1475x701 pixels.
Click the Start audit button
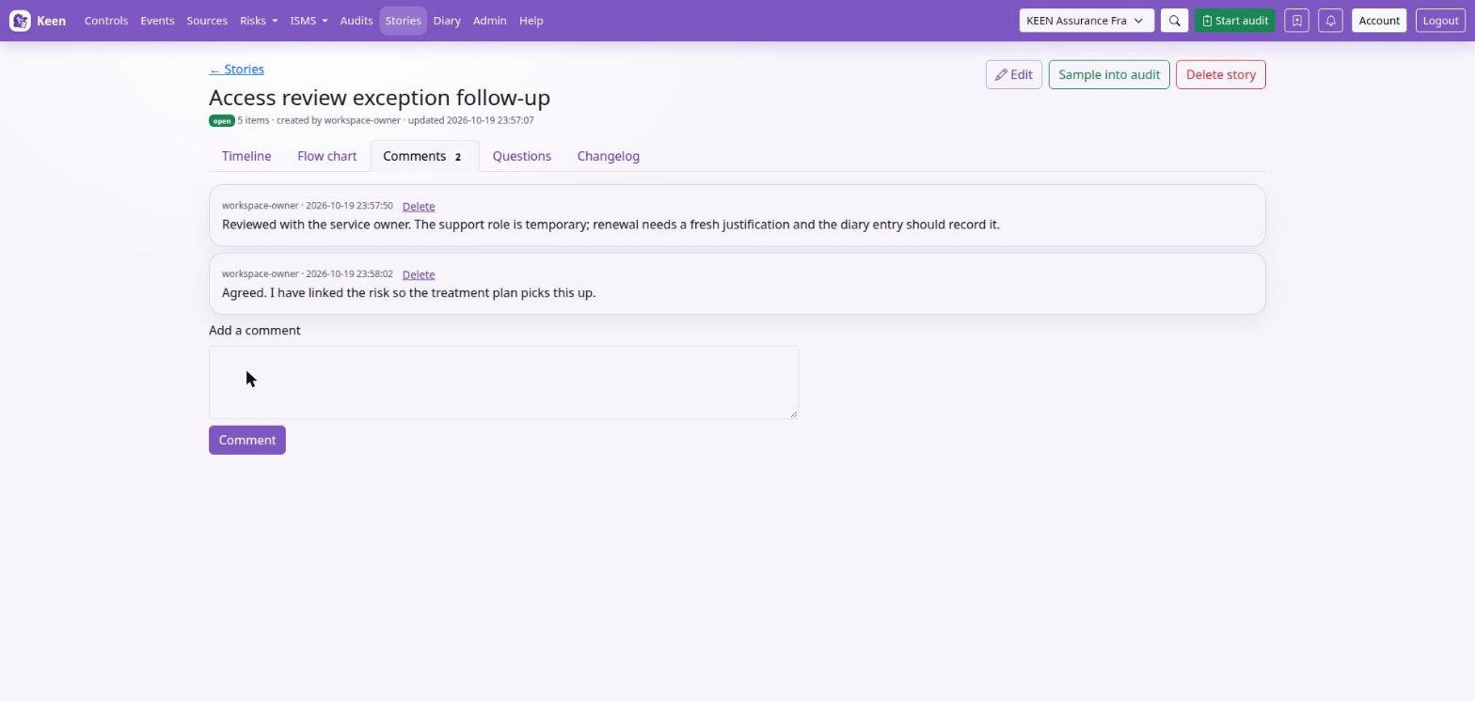click(x=1234, y=21)
